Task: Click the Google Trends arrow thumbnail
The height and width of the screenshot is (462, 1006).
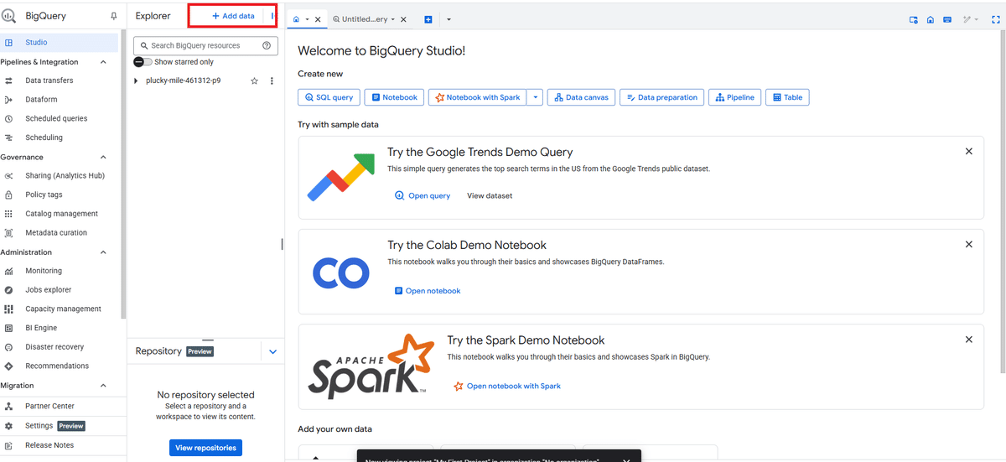Action: point(340,177)
